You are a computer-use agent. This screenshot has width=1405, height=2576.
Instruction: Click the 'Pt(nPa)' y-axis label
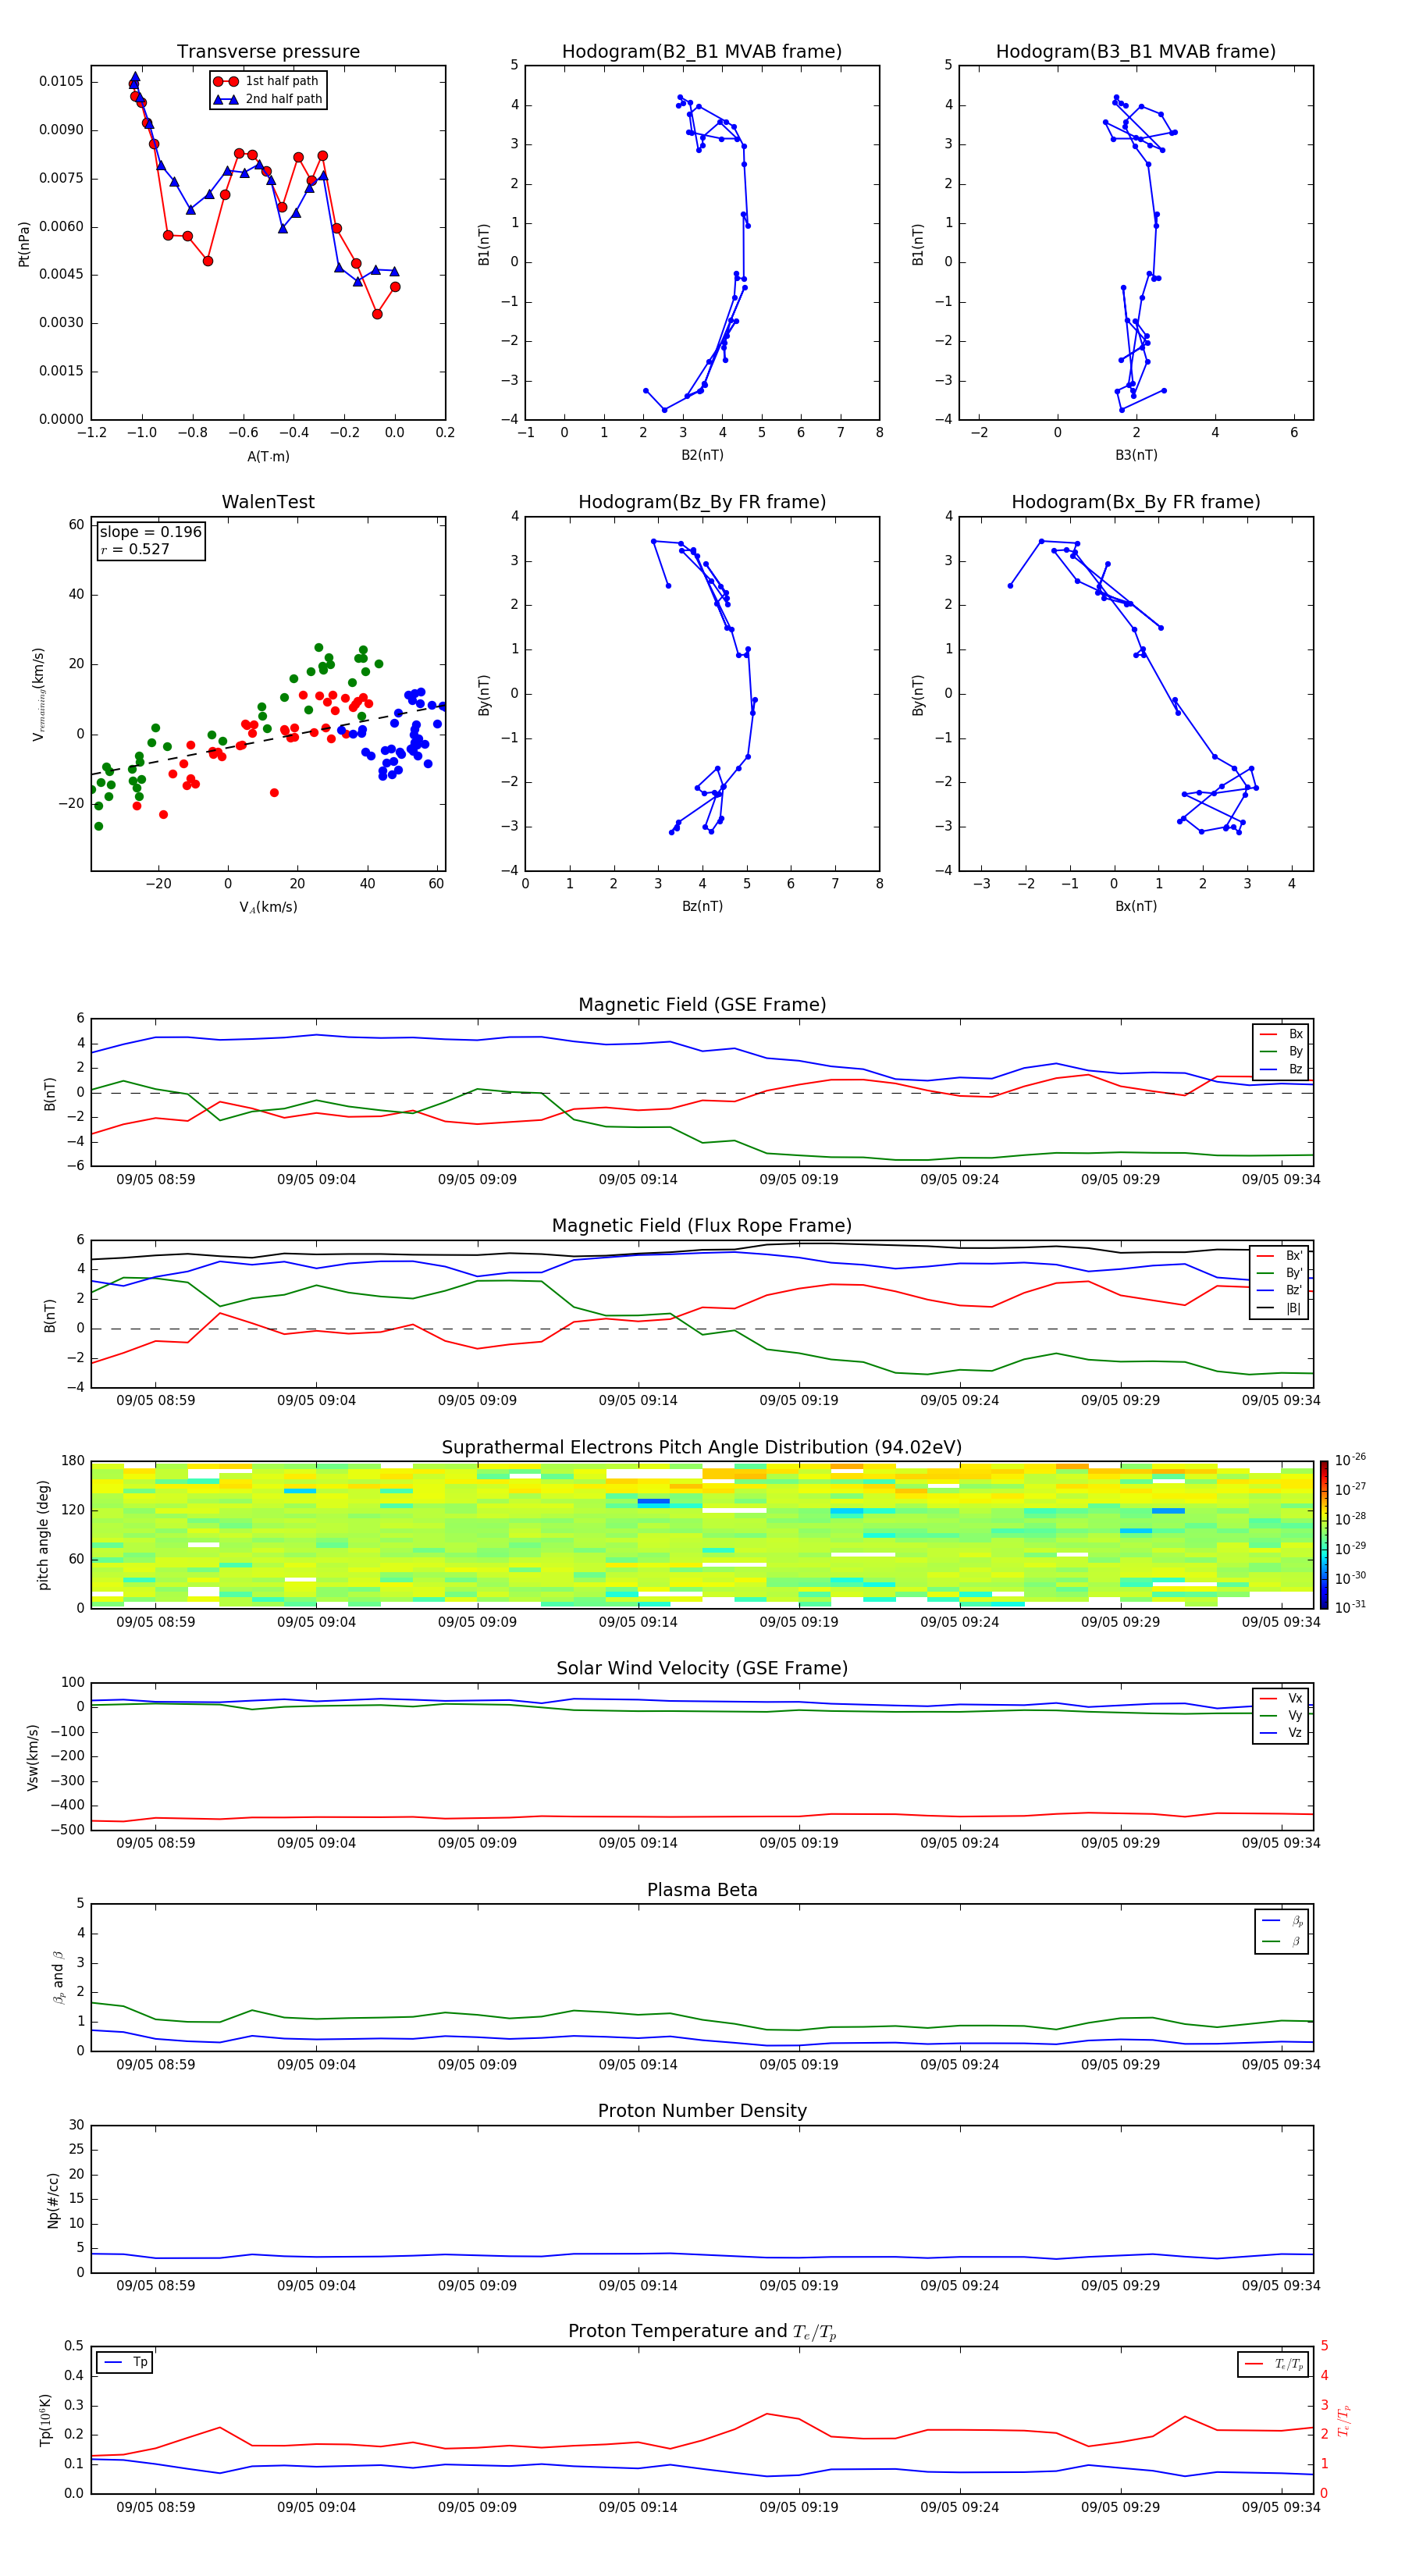coord(24,244)
